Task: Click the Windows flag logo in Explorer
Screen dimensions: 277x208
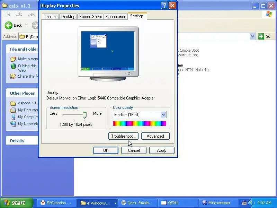Action: pos(269,14)
